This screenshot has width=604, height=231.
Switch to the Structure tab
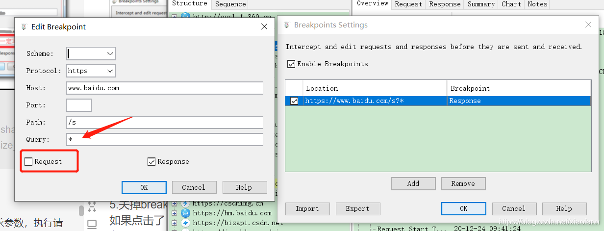click(x=190, y=4)
